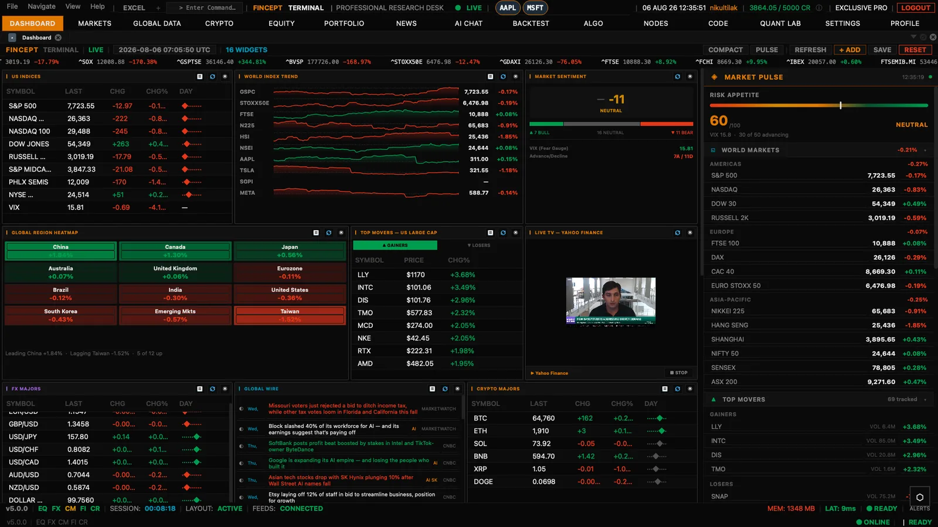Open the File menu

tap(12, 6)
